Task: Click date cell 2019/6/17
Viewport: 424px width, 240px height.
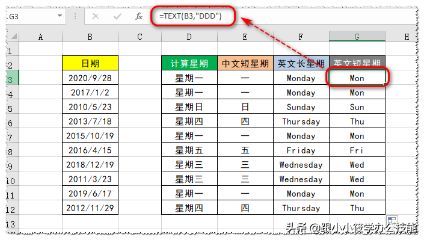Action: click(x=90, y=193)
